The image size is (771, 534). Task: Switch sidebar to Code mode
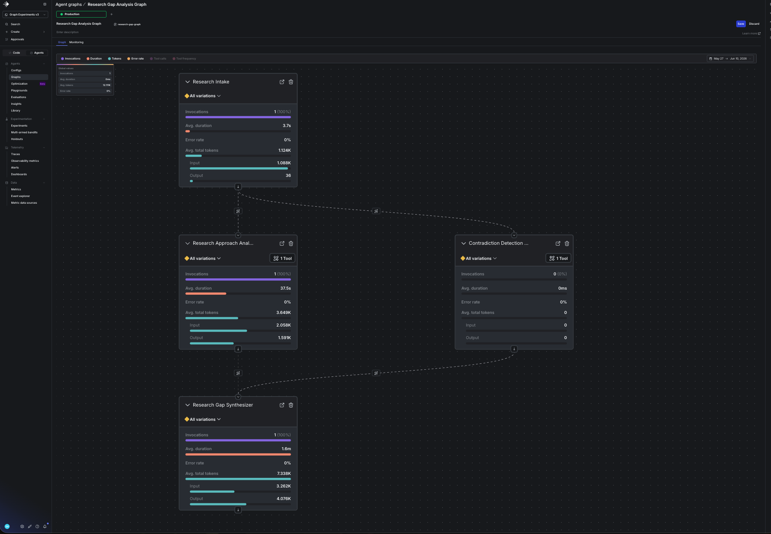click(x=14, y=53)
